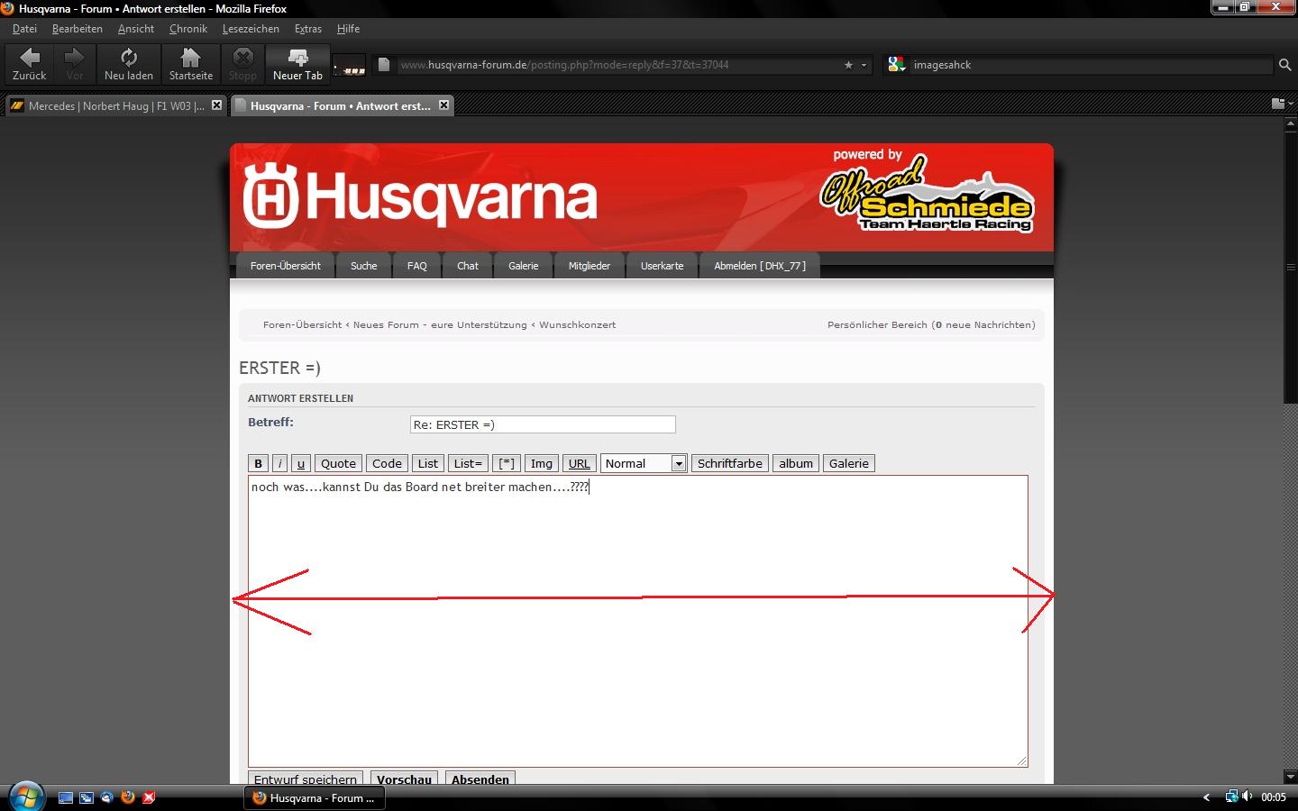Viewport: 1298px width, 811px height.
Task: Open the Extras menu
Action: coord(307,28)
